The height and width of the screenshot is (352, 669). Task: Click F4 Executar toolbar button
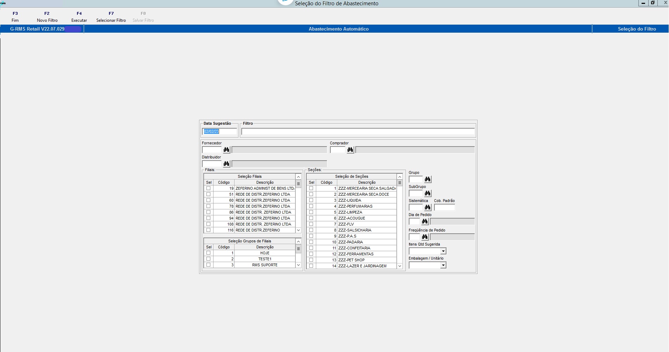(79, 17)
